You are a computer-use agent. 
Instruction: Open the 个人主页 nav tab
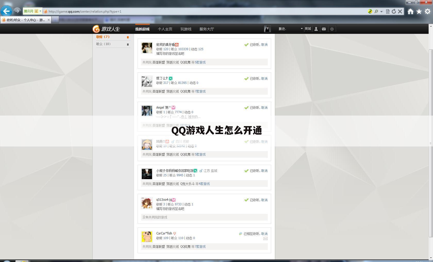click(x=165, y=29)
